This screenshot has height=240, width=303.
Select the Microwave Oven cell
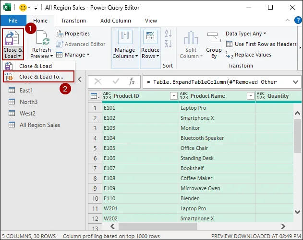(217, 188)
